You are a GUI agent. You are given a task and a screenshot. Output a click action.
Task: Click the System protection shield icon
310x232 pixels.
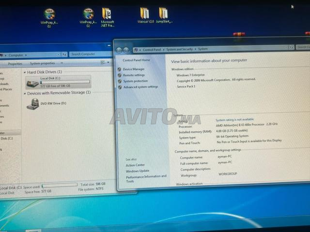[x=120, y=81]
